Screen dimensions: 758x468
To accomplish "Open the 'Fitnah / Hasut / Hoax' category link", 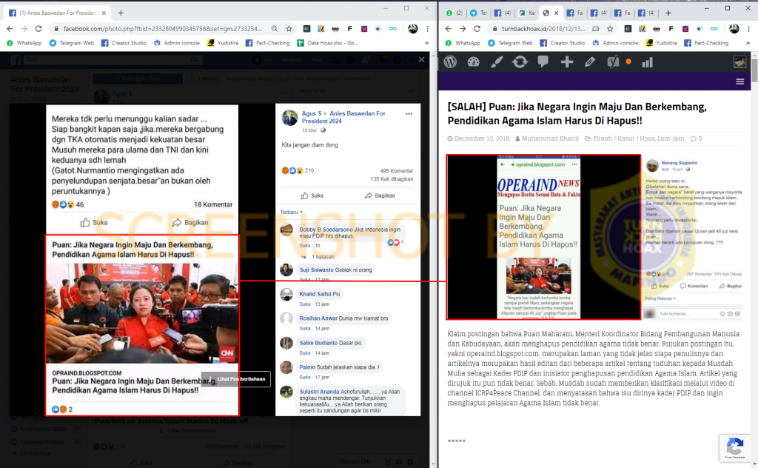I will point(624,138).
